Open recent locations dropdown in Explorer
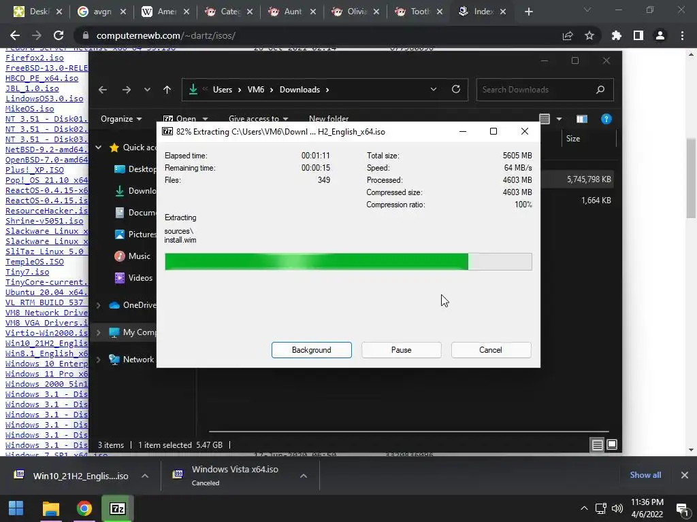This screenshot has width=697, height=522. 147,90
